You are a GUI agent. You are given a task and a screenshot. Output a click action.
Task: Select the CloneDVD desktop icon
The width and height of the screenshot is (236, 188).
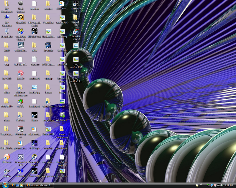coord(20,18)
